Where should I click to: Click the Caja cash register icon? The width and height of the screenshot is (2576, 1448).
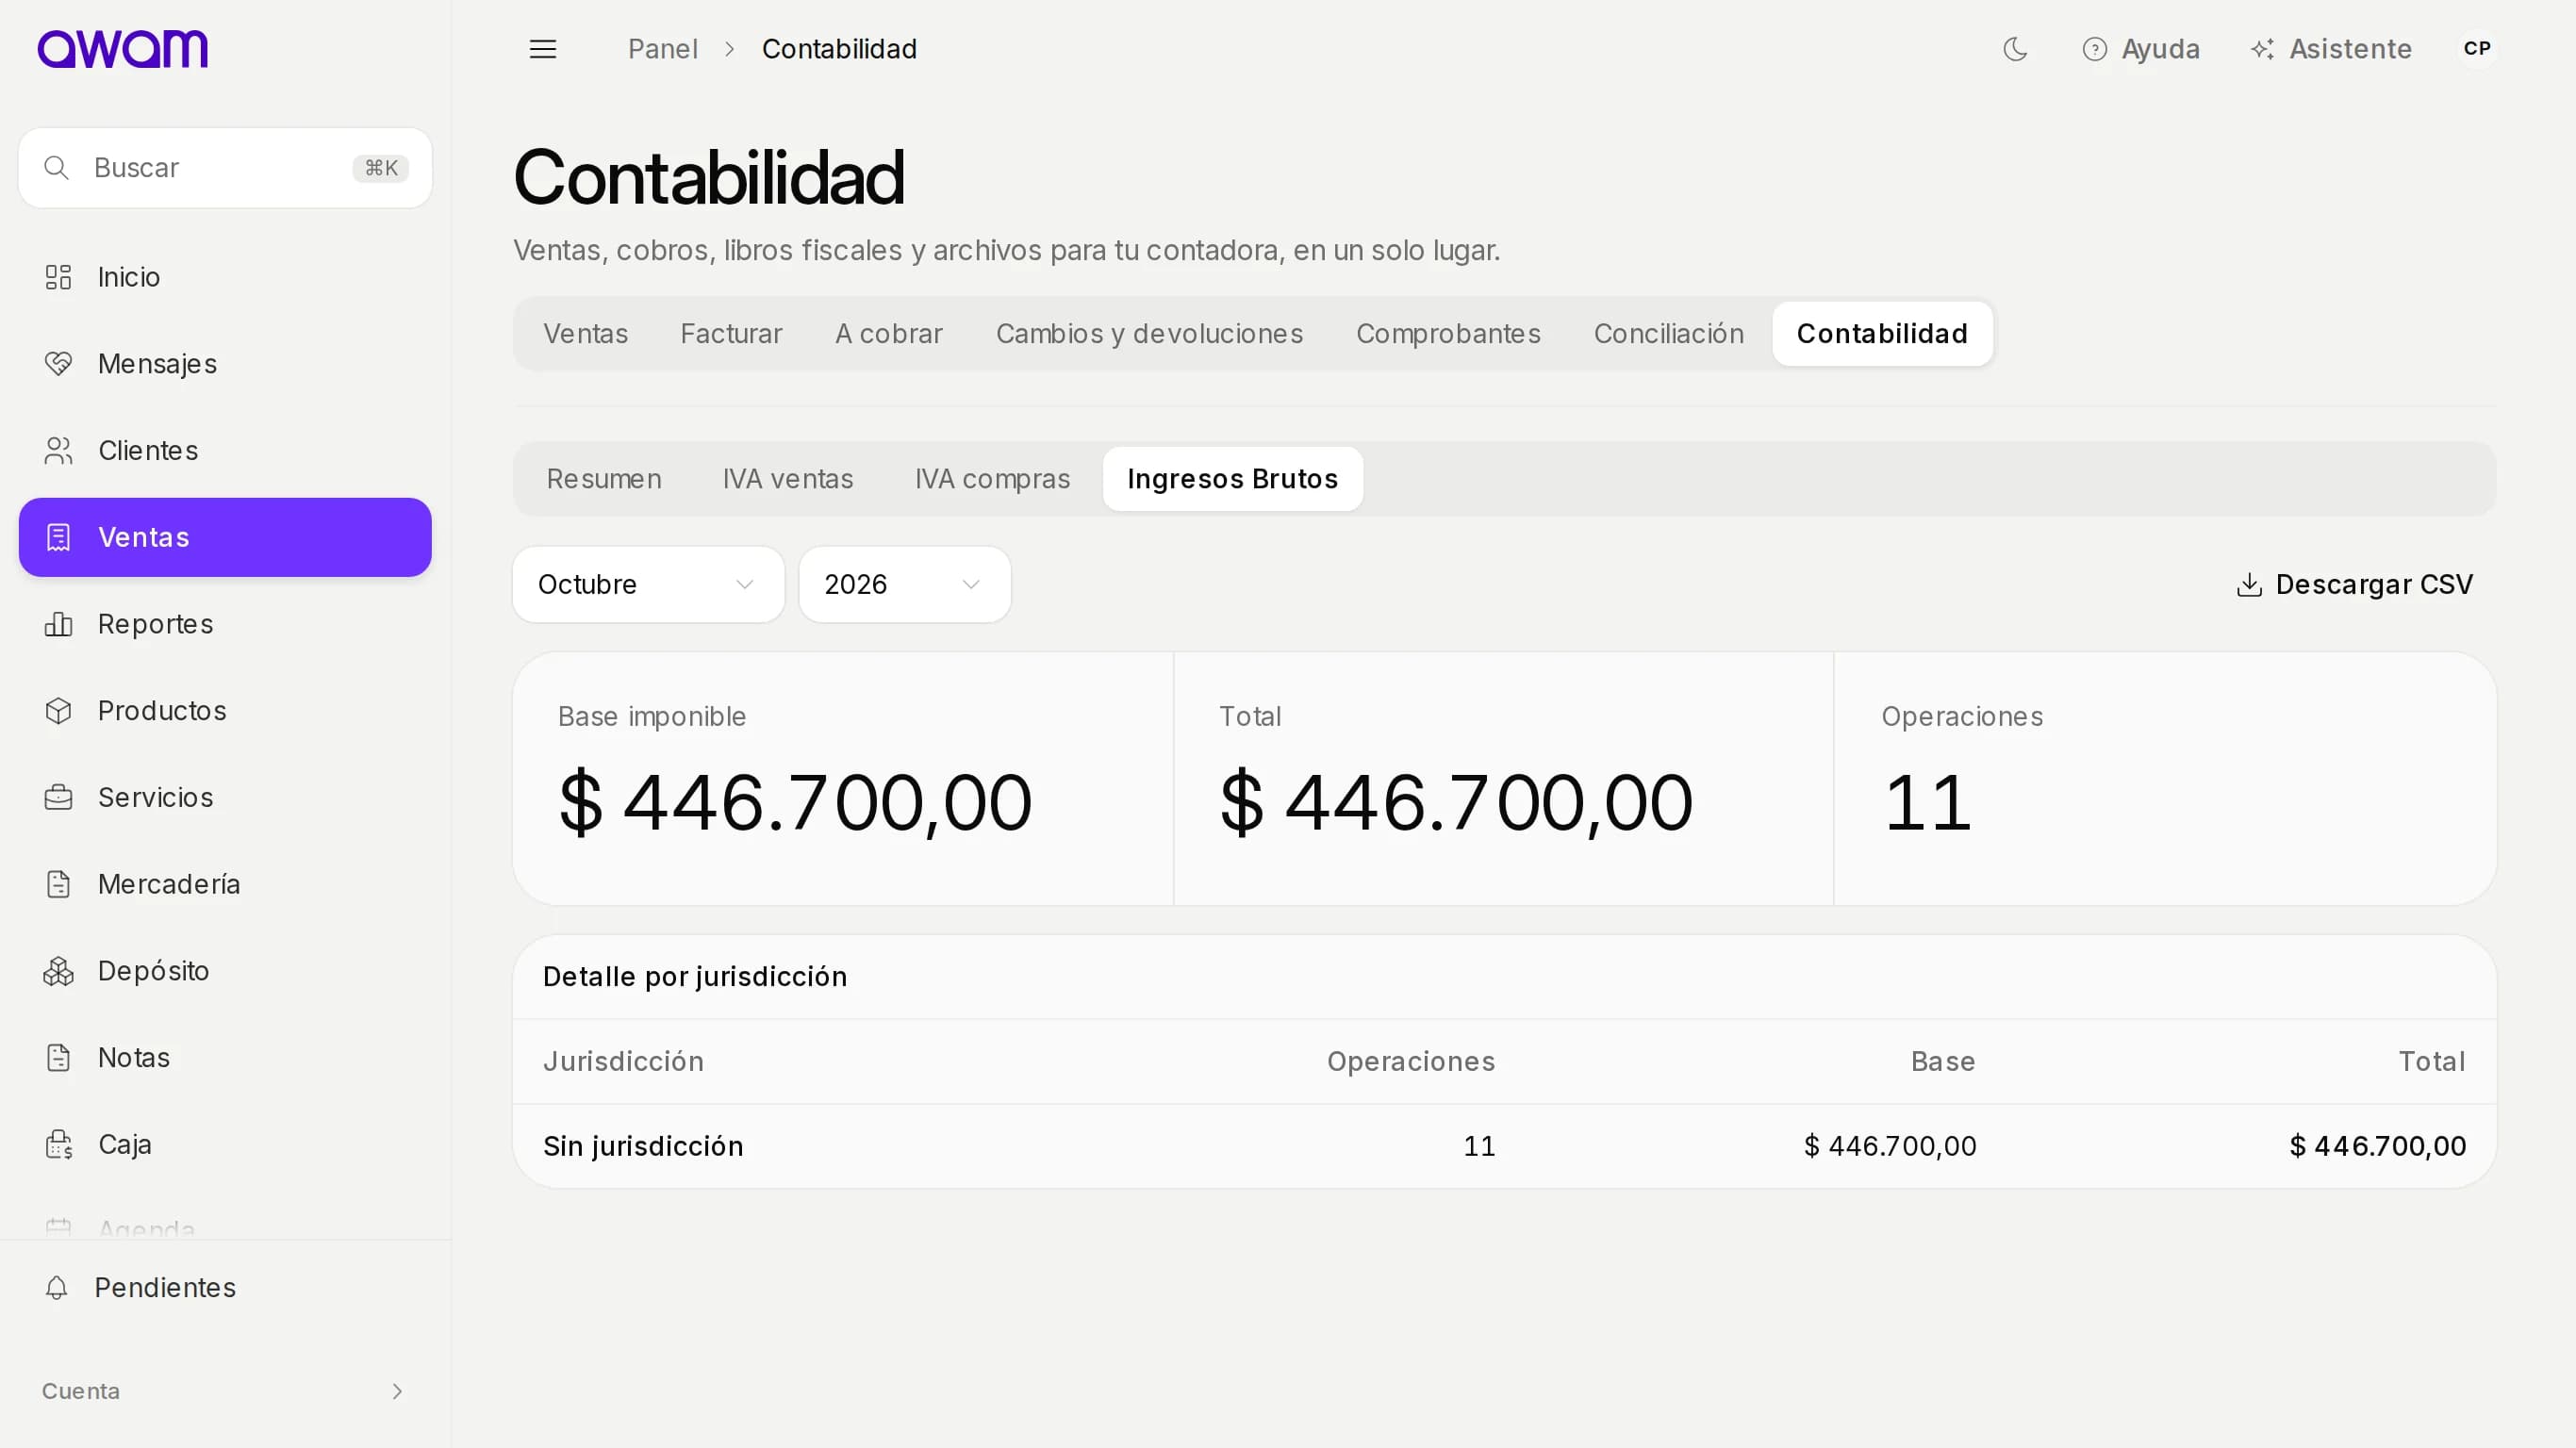58,1145
